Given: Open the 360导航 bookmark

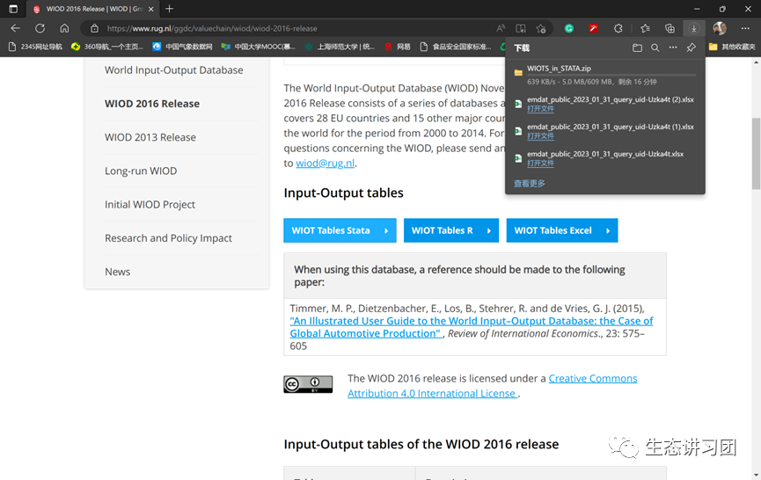Looking at the screenshot, I should click(x=106, y=47).
